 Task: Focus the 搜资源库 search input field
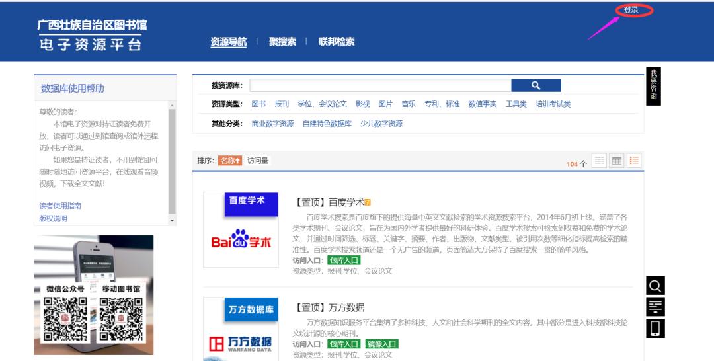pos(380,85)
